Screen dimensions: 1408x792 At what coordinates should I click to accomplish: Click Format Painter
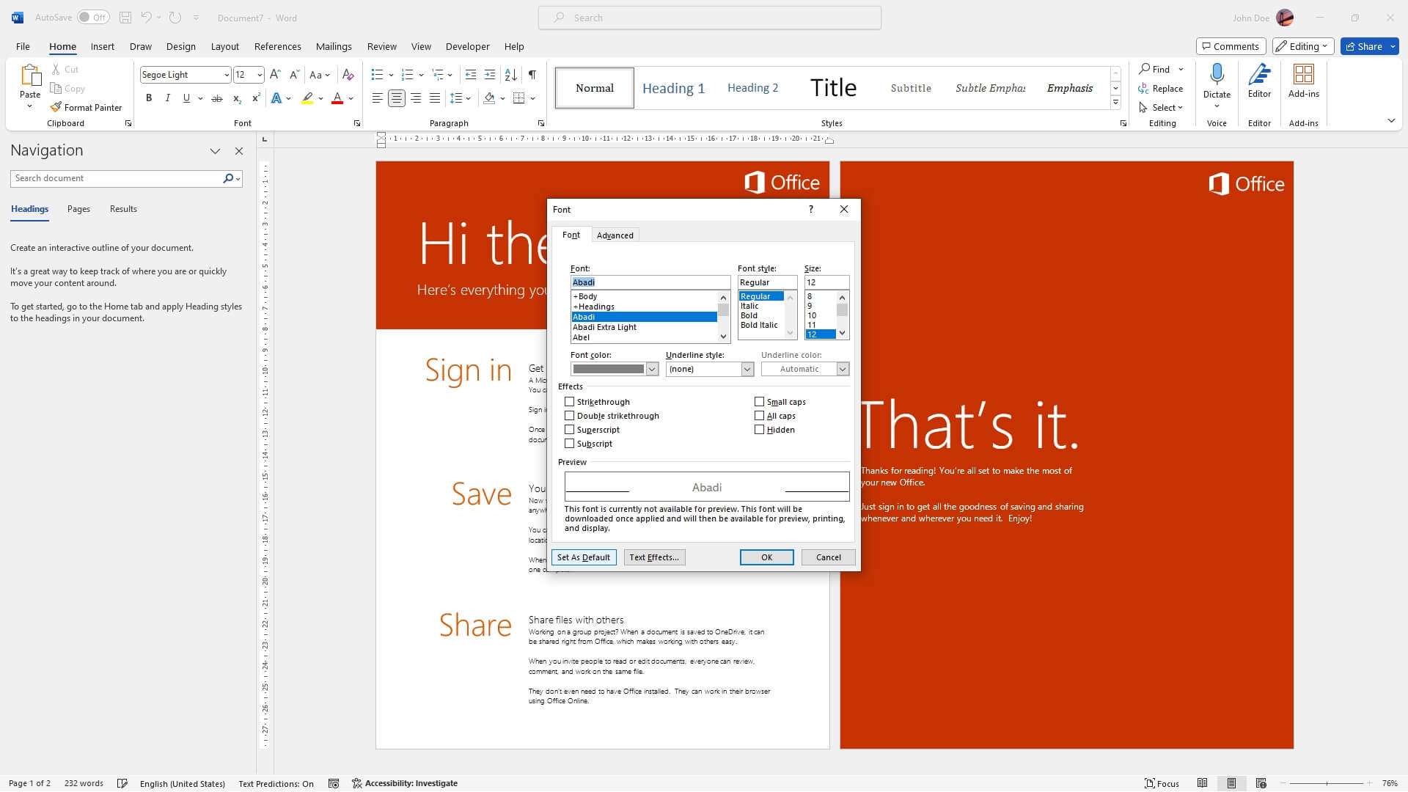(86, 107)
